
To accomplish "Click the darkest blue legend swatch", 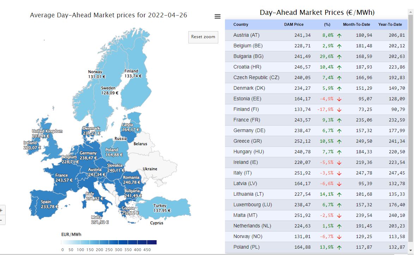I will pos(152,242).
